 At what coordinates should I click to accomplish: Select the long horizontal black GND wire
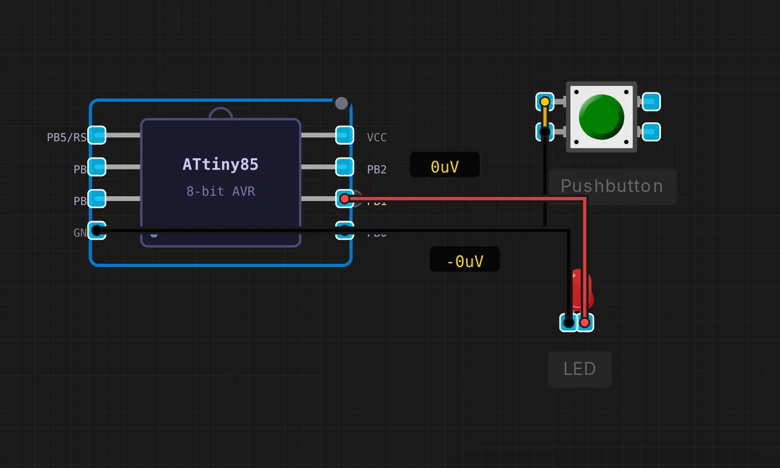(333, 230)
